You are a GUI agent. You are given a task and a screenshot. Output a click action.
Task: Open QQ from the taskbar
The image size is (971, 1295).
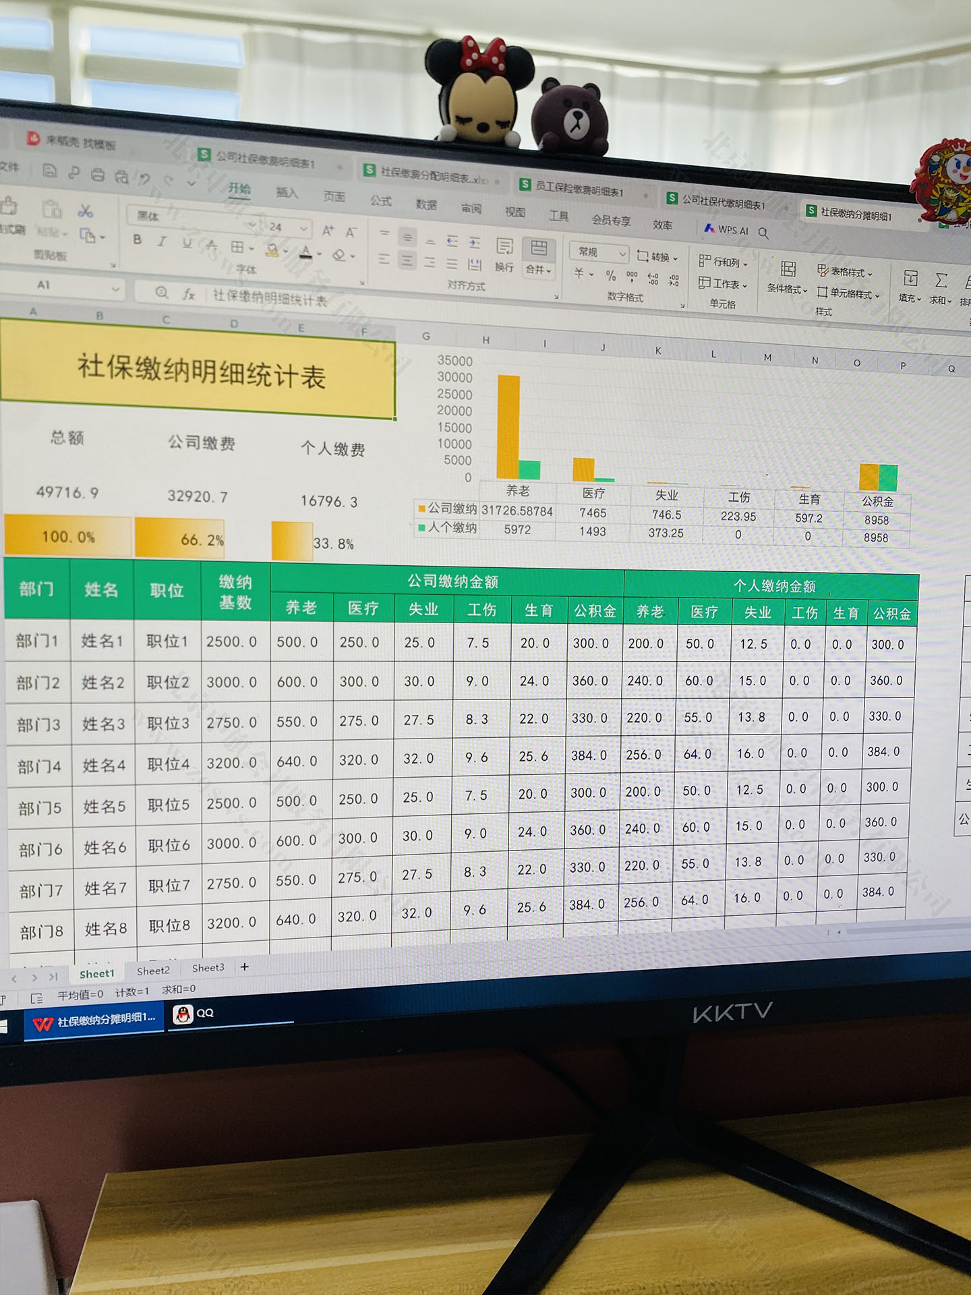(x=194, y=1013)
